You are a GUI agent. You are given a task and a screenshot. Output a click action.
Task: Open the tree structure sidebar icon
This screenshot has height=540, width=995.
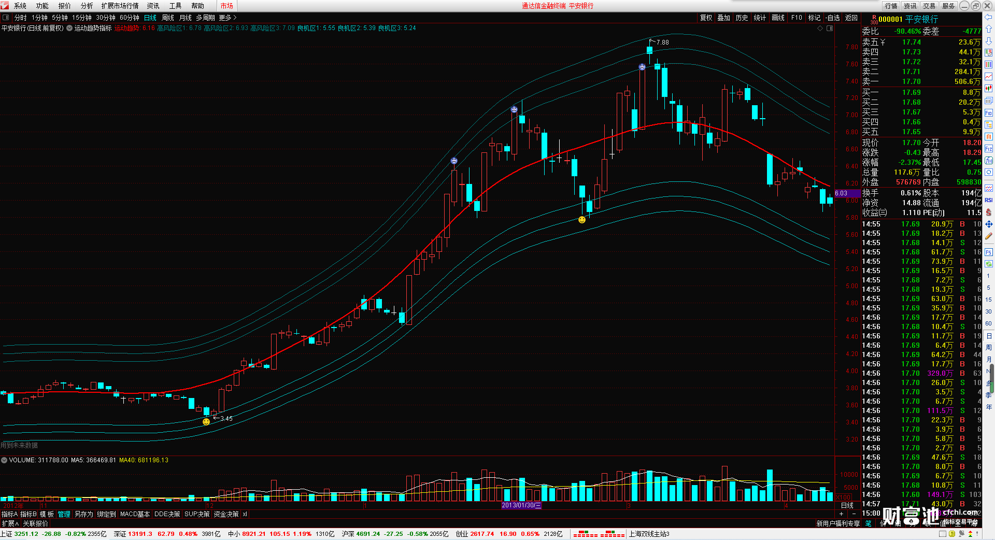989,124
